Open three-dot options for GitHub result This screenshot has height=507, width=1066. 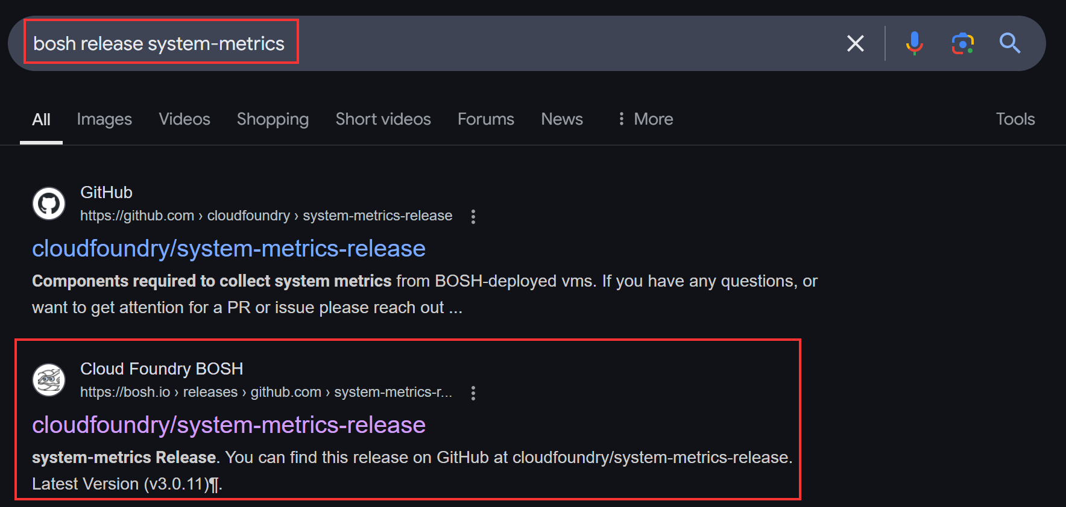[473, 217]
